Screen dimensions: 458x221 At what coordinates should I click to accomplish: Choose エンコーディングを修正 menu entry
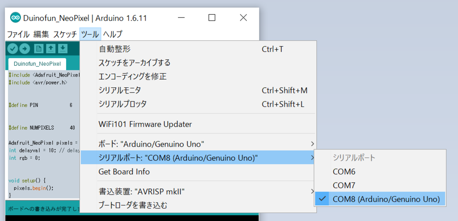[198, 76]
